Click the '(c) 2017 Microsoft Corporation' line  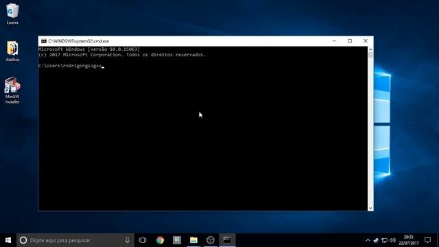[x=122, y=55]
